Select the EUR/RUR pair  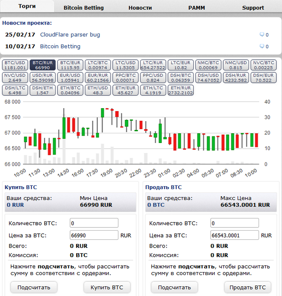tap(98, 78)
